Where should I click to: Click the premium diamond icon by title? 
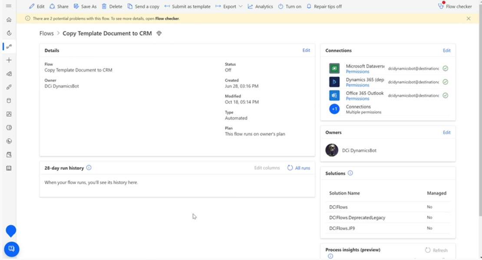pos(159,33)
